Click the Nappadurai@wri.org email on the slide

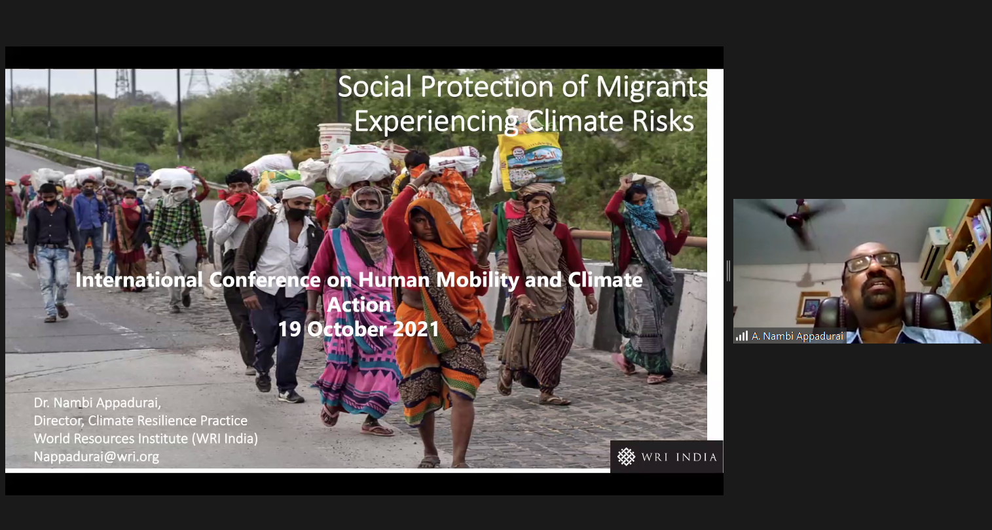96,457
